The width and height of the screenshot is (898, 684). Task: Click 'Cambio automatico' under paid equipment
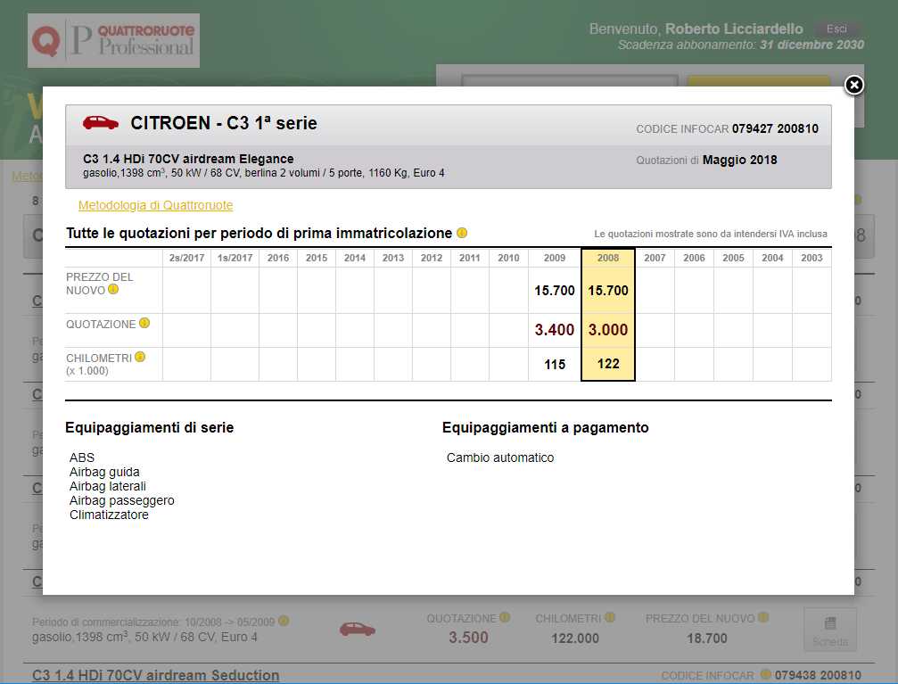500,457
